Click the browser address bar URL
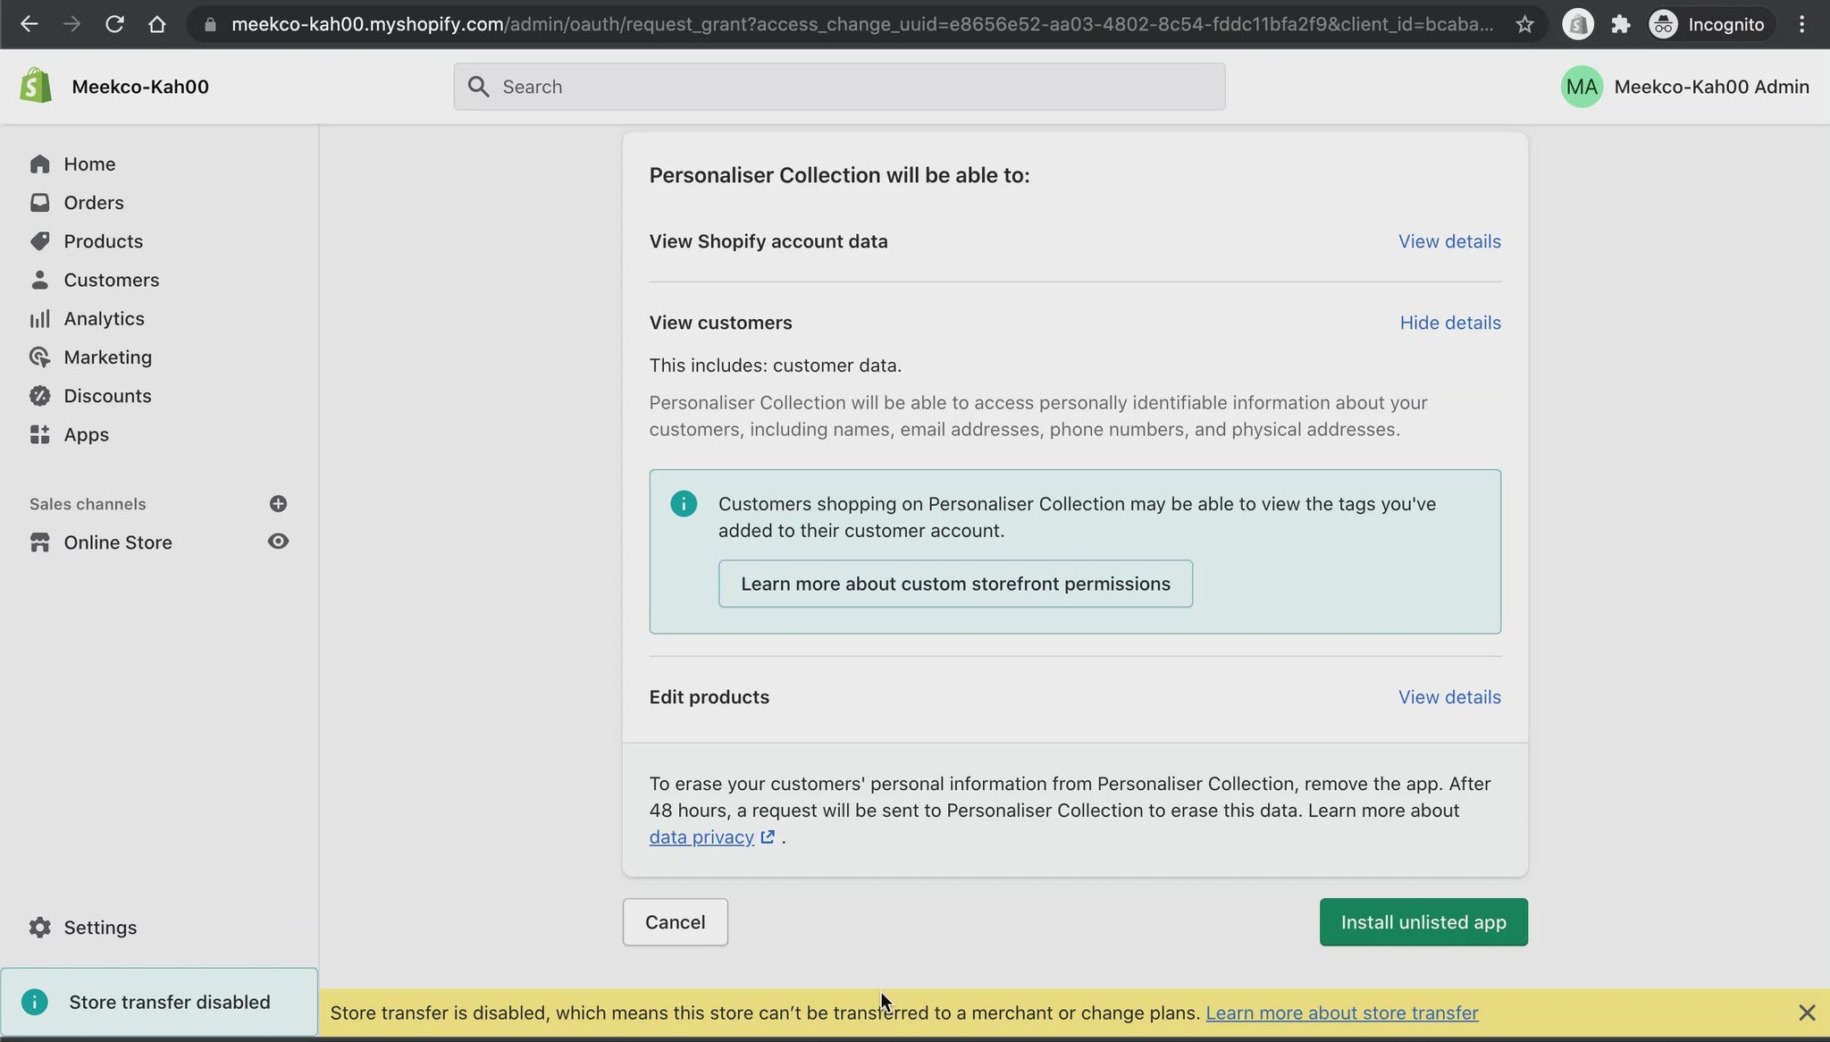 tap(861, 24)
